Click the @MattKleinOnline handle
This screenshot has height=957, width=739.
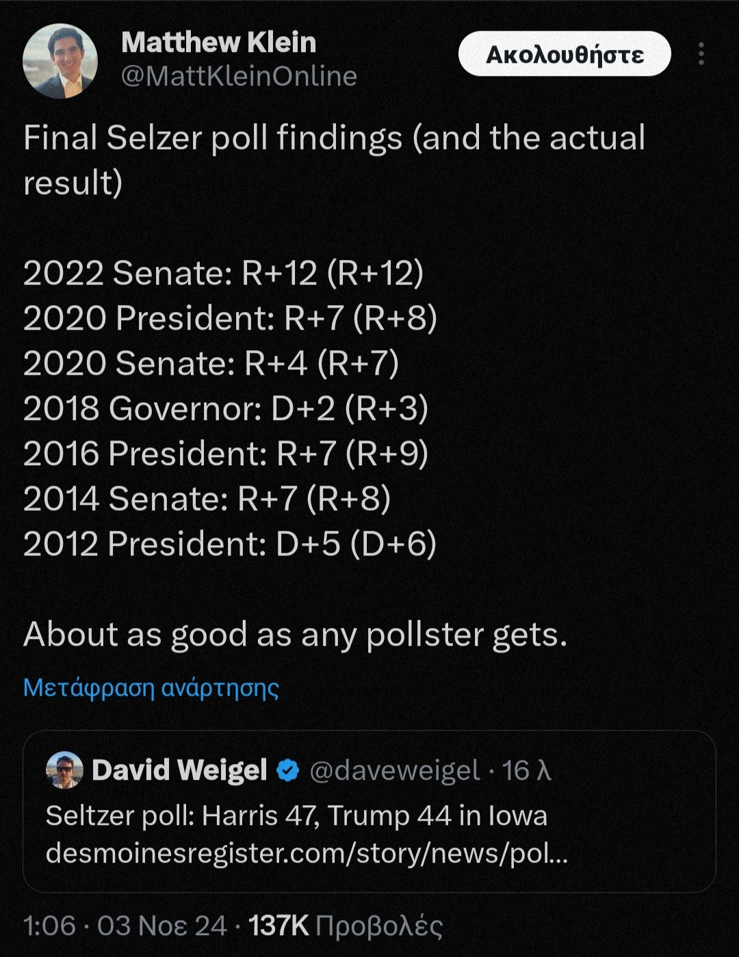coord(239,77)
